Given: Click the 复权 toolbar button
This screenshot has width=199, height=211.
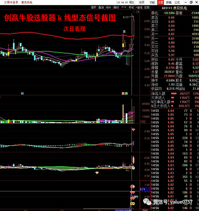Looking at the screenshot, I should pyautogui.click(x=93, y=7).
